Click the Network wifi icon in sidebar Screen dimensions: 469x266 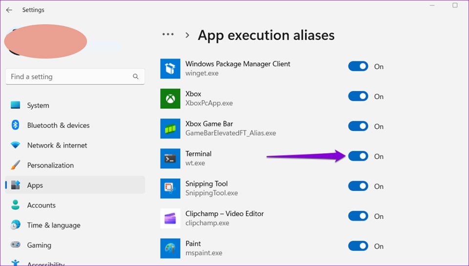(x=15, y=145)
